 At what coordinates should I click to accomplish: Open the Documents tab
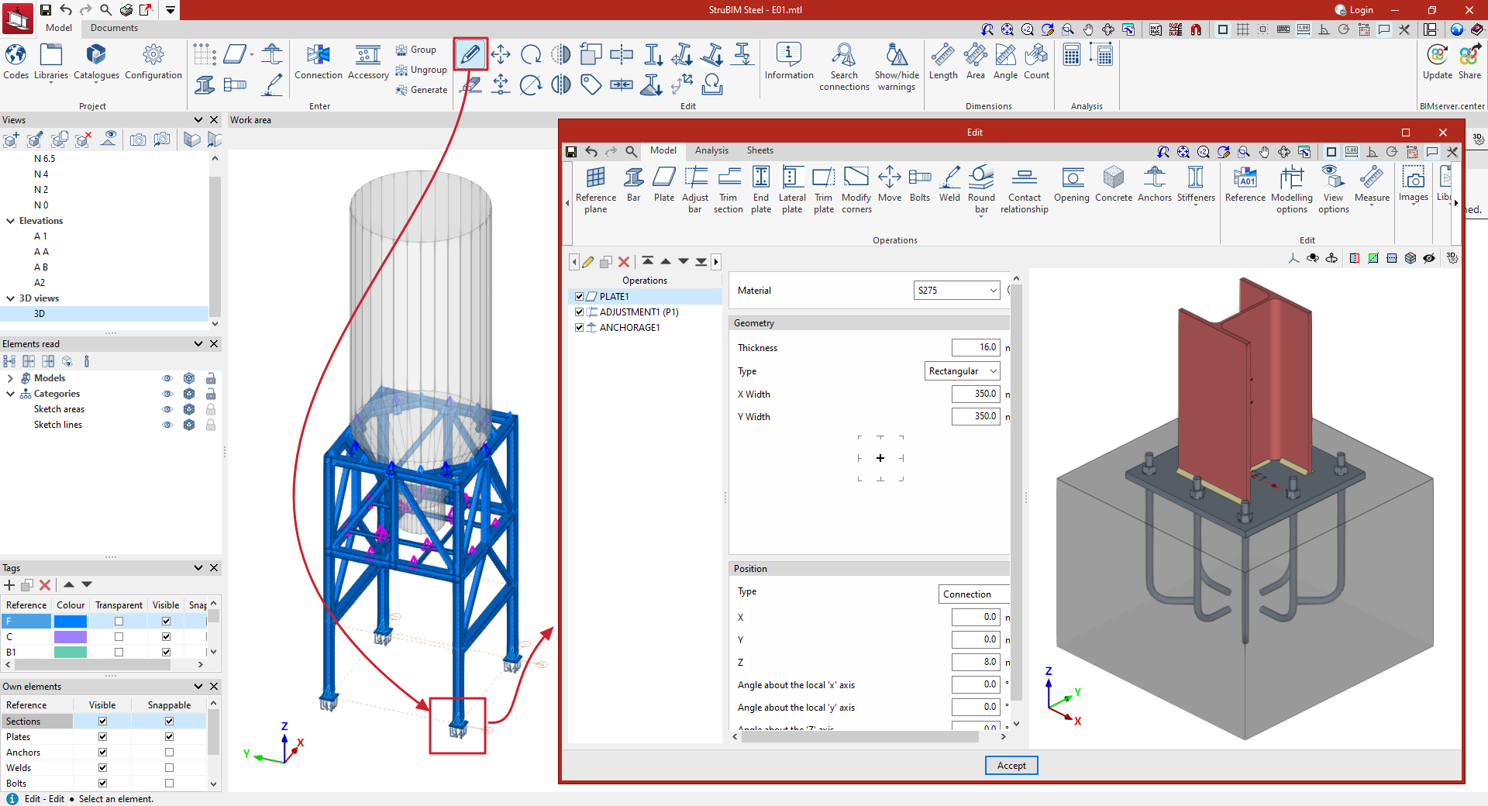(114, 28)
